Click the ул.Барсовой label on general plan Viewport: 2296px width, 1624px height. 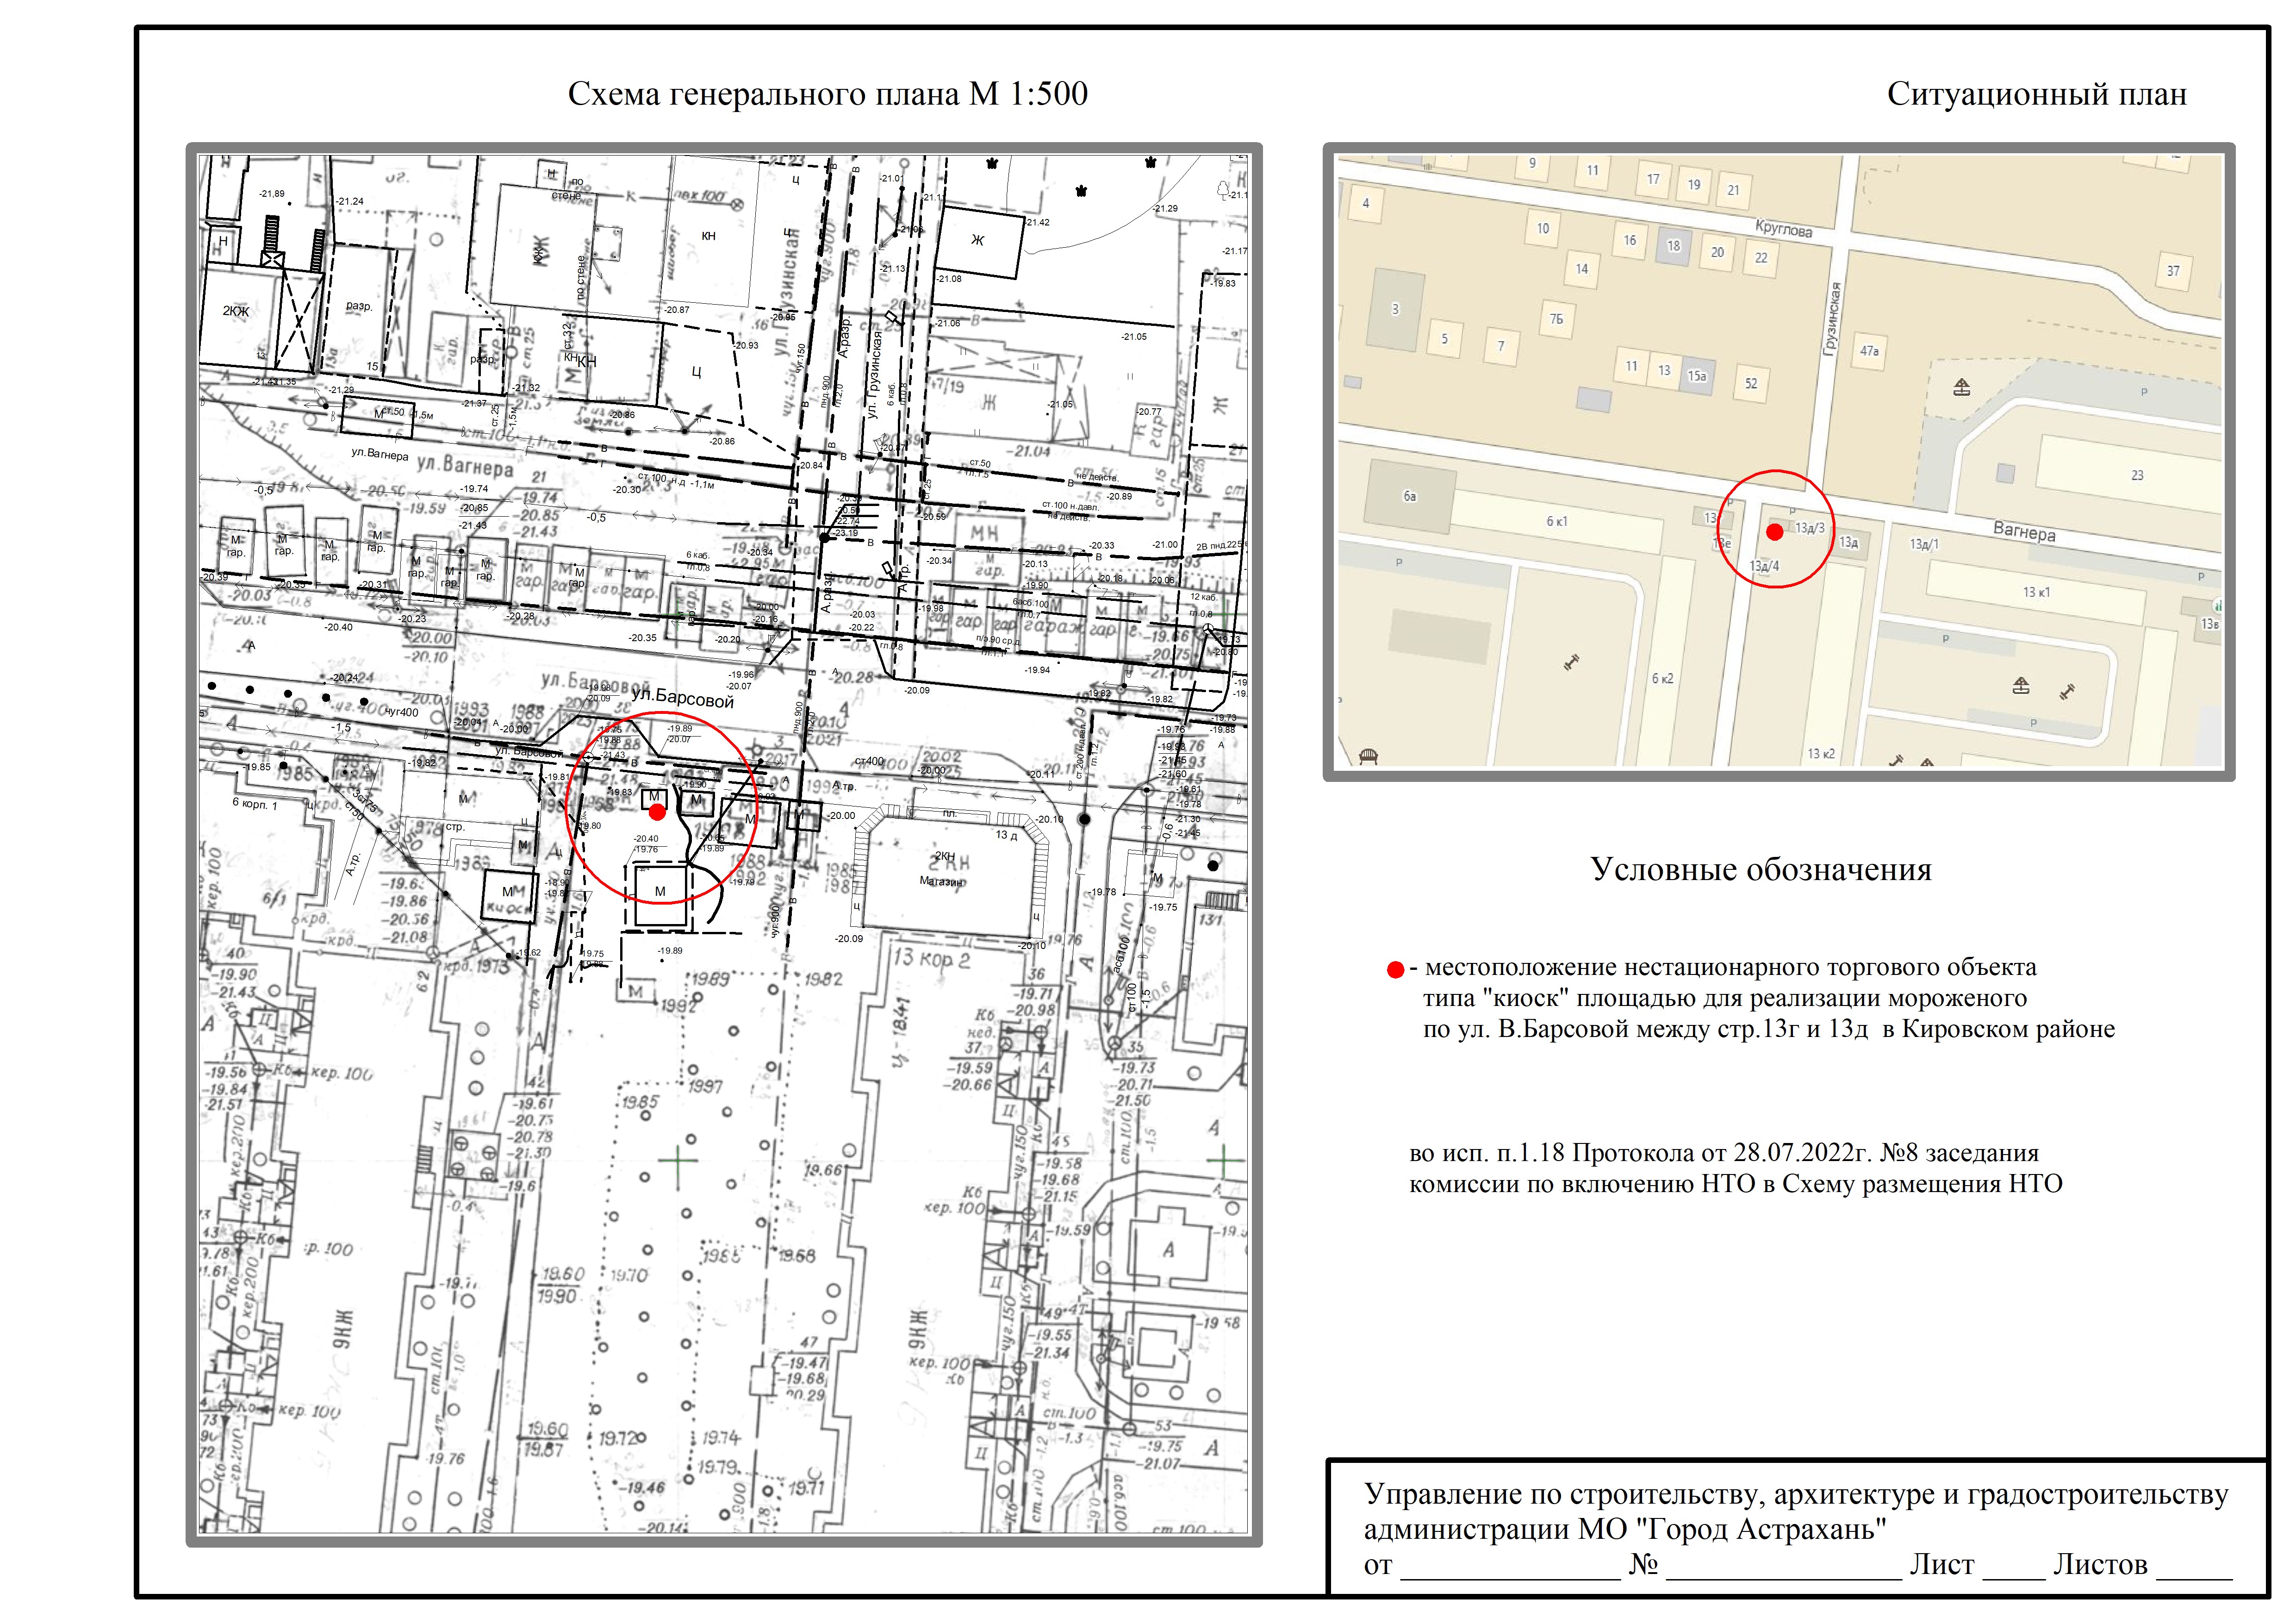[x=682, y=699]
